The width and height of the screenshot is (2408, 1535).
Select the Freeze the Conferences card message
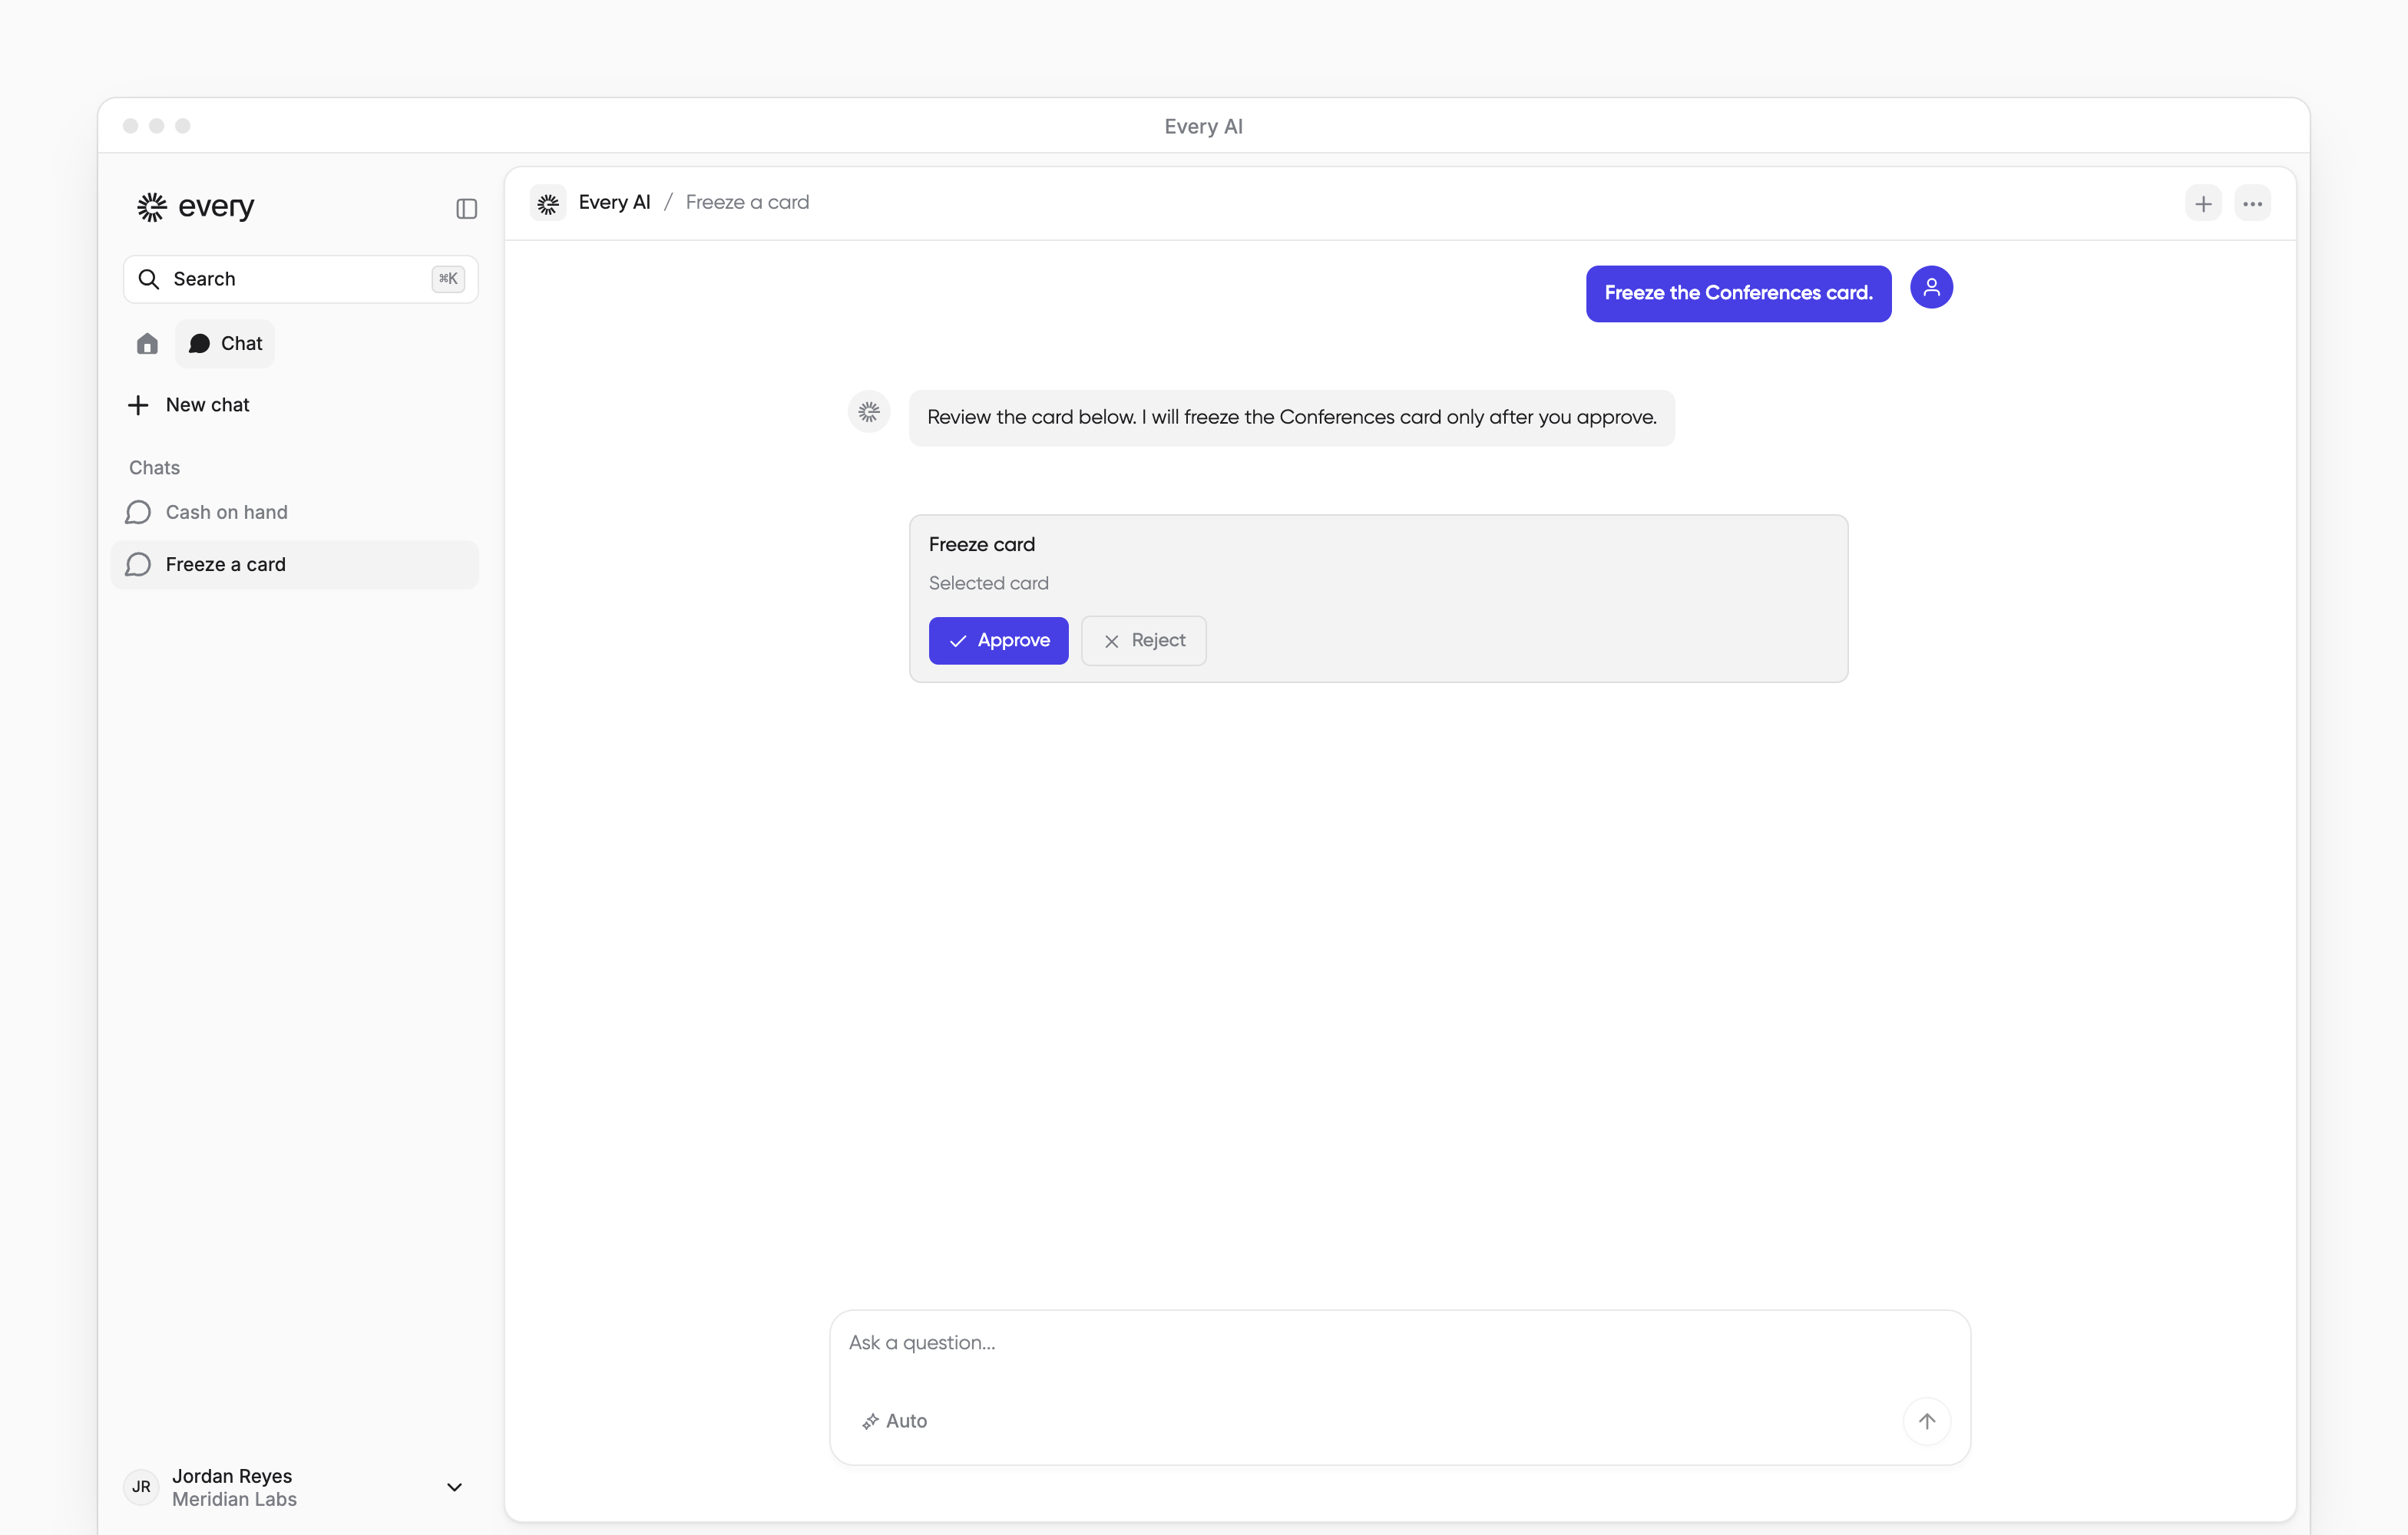point(1738,293)
